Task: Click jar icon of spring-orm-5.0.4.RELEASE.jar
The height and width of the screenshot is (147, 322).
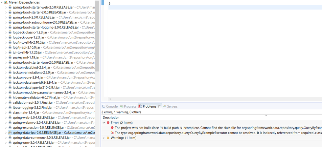Action: tap(10, 142)
